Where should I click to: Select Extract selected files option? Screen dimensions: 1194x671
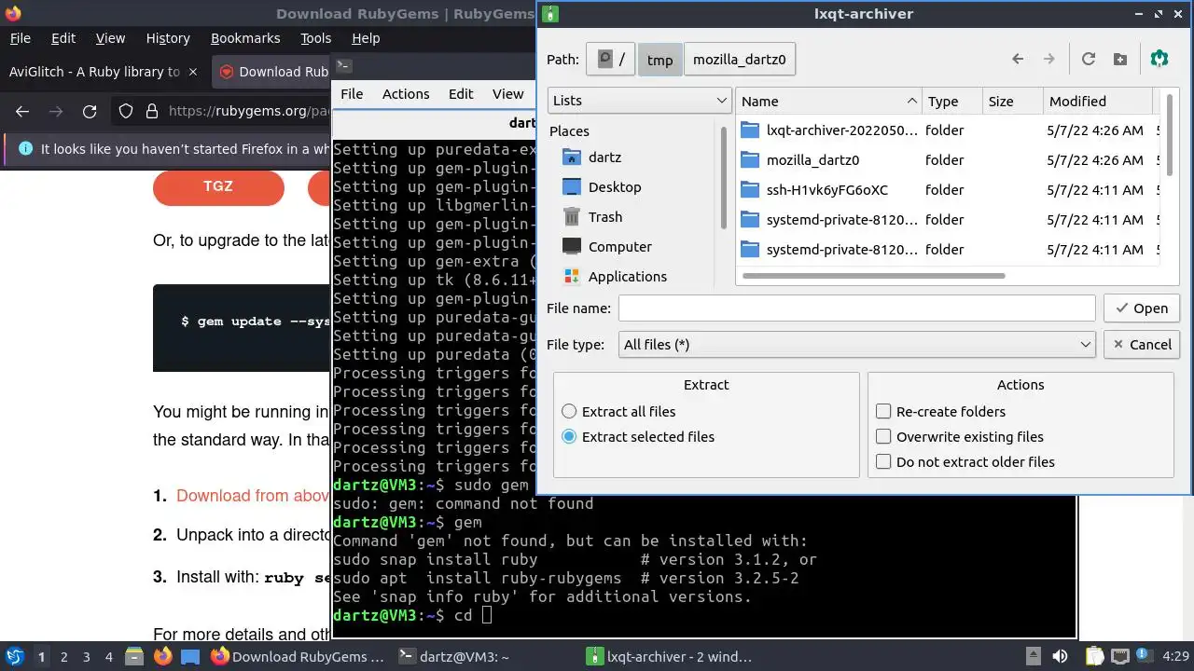(x=638, y=437)
